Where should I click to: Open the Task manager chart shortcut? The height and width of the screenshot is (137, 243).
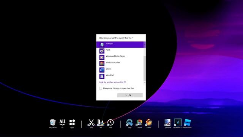click(101, 124)
